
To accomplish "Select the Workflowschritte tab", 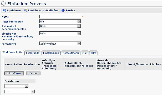I will [12, 53].
